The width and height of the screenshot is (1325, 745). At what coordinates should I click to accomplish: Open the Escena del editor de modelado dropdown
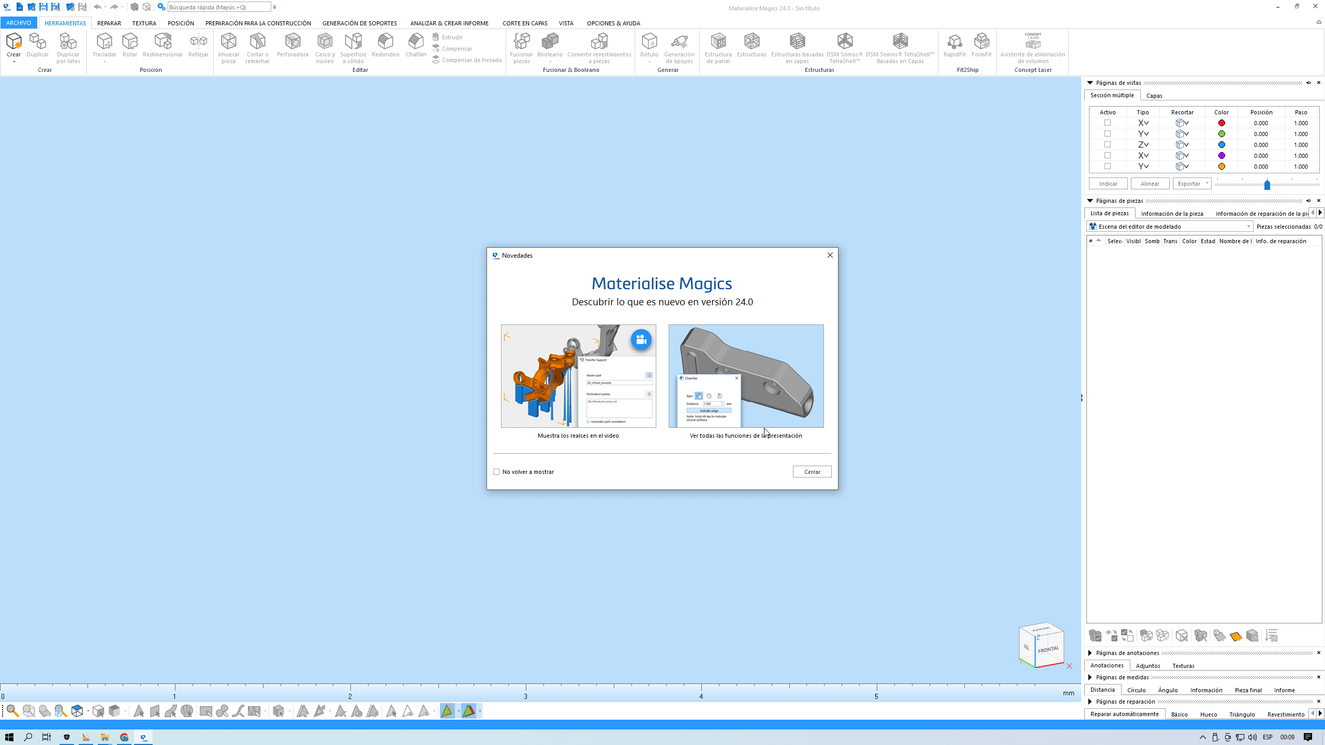(1248, 227)
